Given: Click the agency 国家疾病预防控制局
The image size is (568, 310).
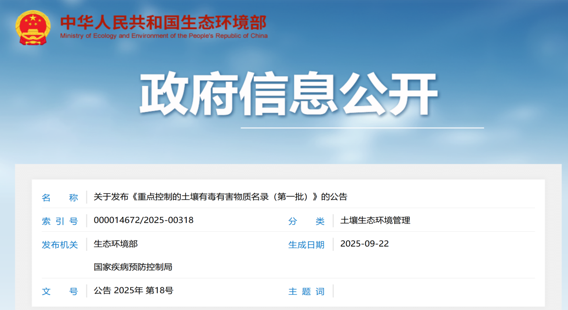Looking at the screenshot, I should [x=133, y=267].
